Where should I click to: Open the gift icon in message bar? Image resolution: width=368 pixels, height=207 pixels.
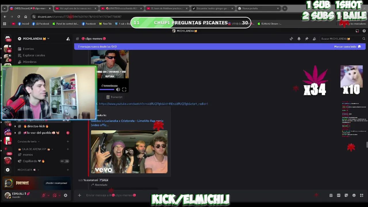click(331, 195)
